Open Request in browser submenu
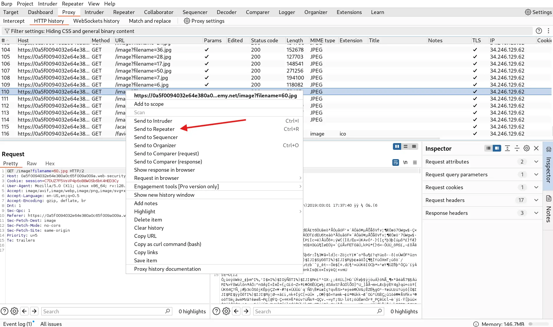This screenshot has width=553, height=327. pyautogui.click(x=215, y=178)
